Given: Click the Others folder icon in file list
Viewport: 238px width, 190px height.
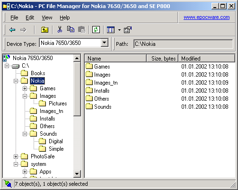Looking at the screenshot, I should point(89,98).
